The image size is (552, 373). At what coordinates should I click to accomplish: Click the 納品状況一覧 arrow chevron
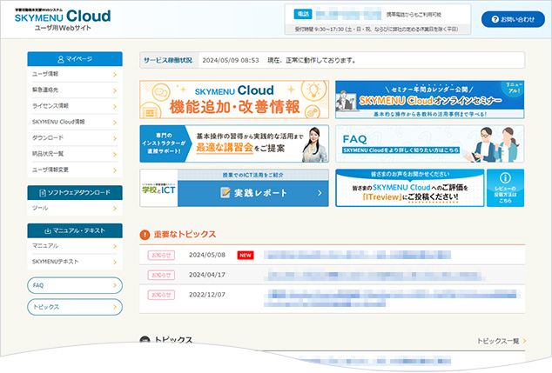[x=115, y=153]
